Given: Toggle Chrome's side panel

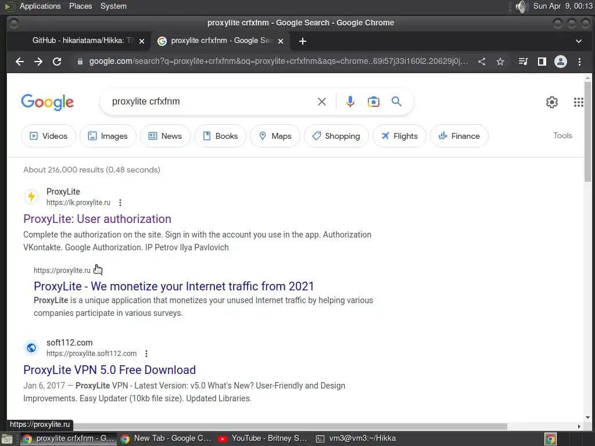Looking at the screenshot, I should coord(542,62).
